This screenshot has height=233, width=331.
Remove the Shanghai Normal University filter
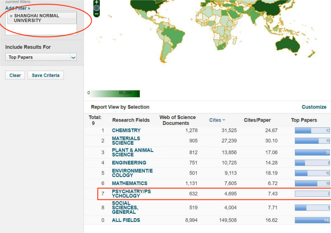click(11, 16)
